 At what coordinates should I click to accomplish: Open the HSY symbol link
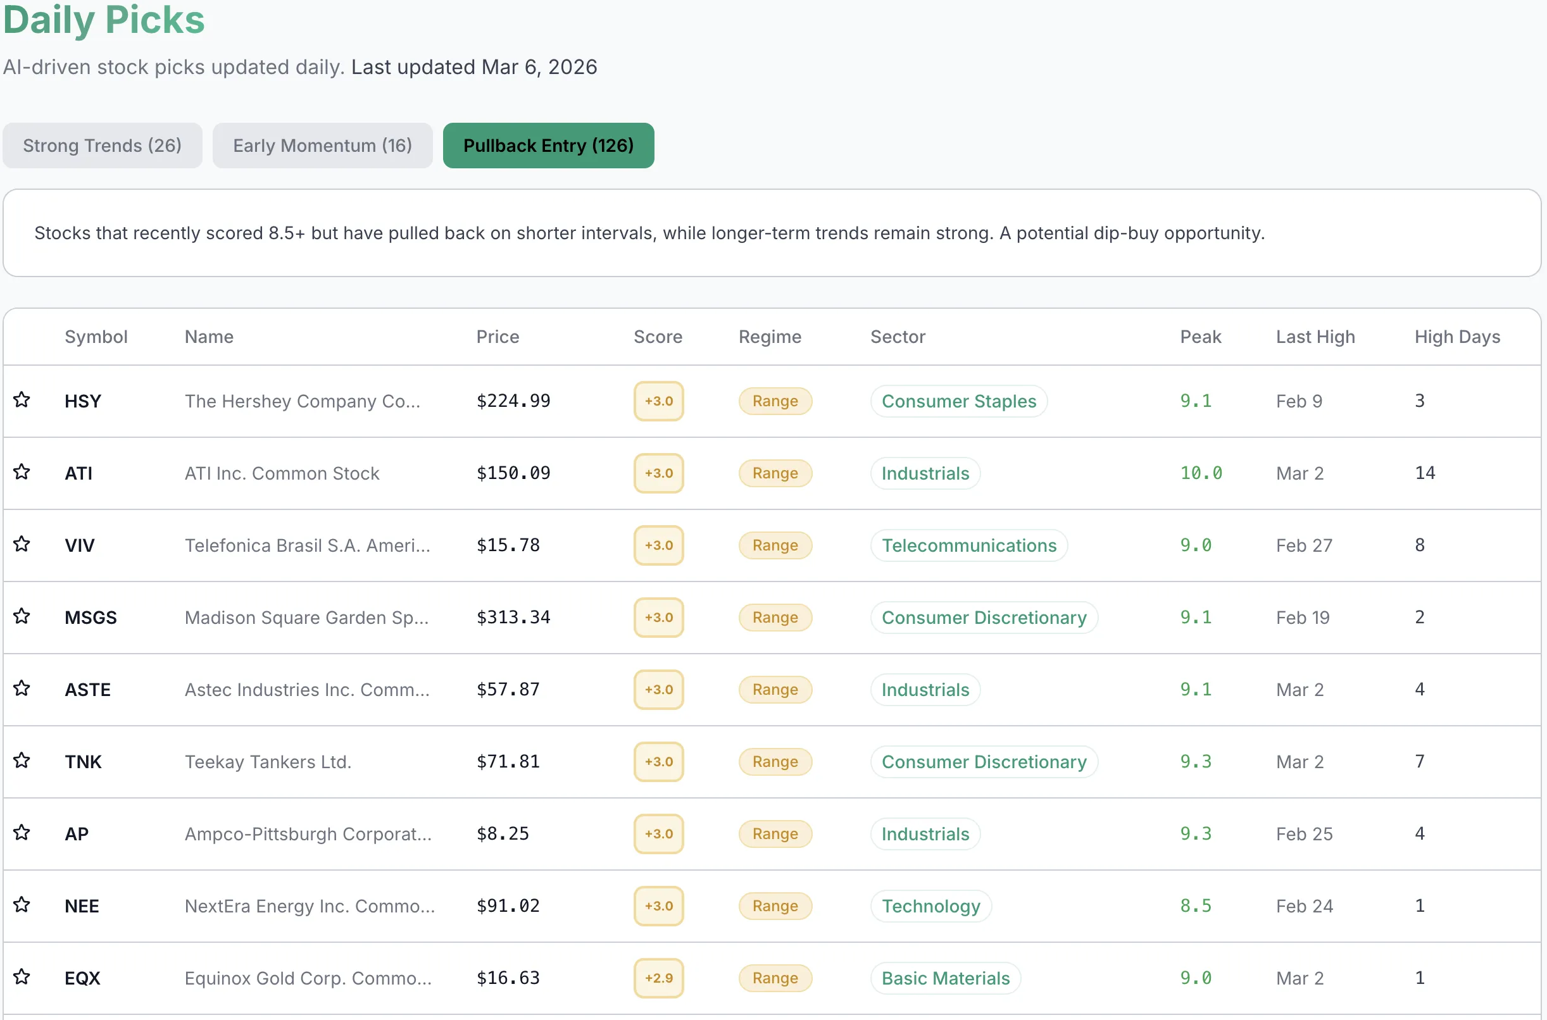(x=83, y=401)
